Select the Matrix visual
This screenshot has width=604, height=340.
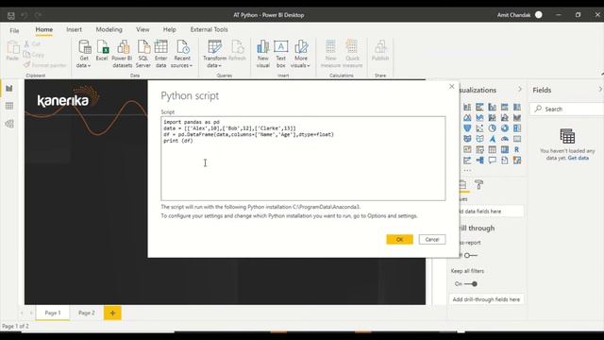coord(505,149)
